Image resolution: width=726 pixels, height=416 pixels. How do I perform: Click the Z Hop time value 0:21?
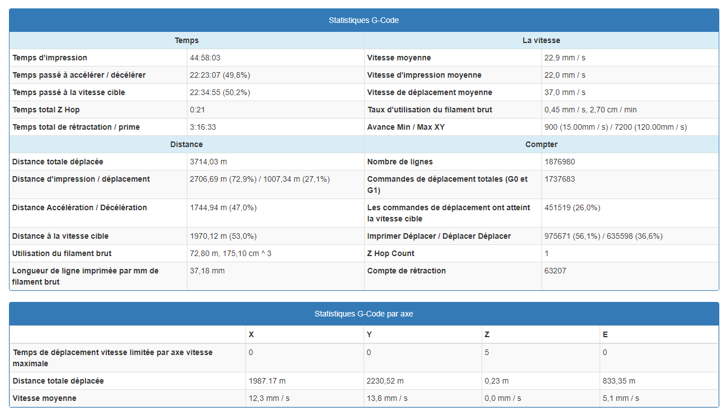[196, 110]
